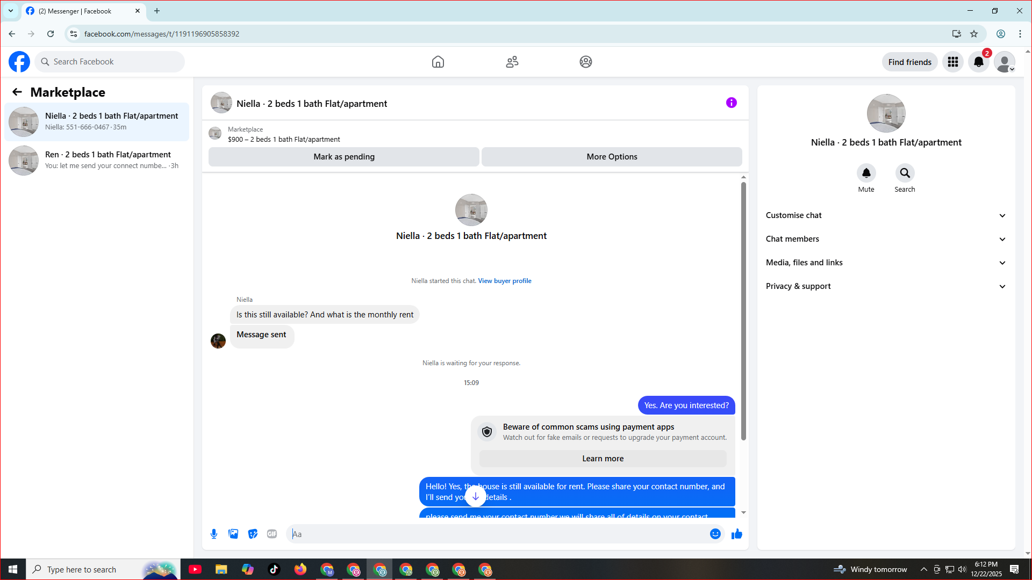
Task: Send a thumbs-up like
Action: [x=737, y=534]
